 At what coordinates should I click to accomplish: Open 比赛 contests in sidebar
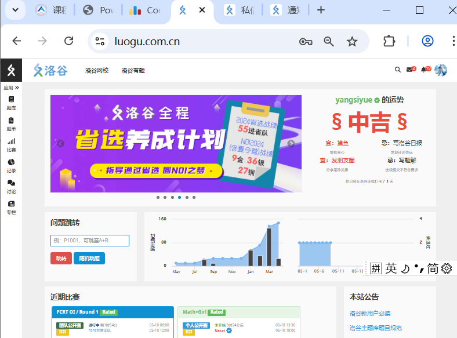coord(11,145)
